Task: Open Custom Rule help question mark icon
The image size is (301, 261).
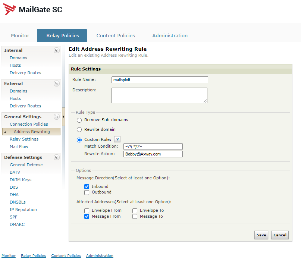Action: [117, 139]
